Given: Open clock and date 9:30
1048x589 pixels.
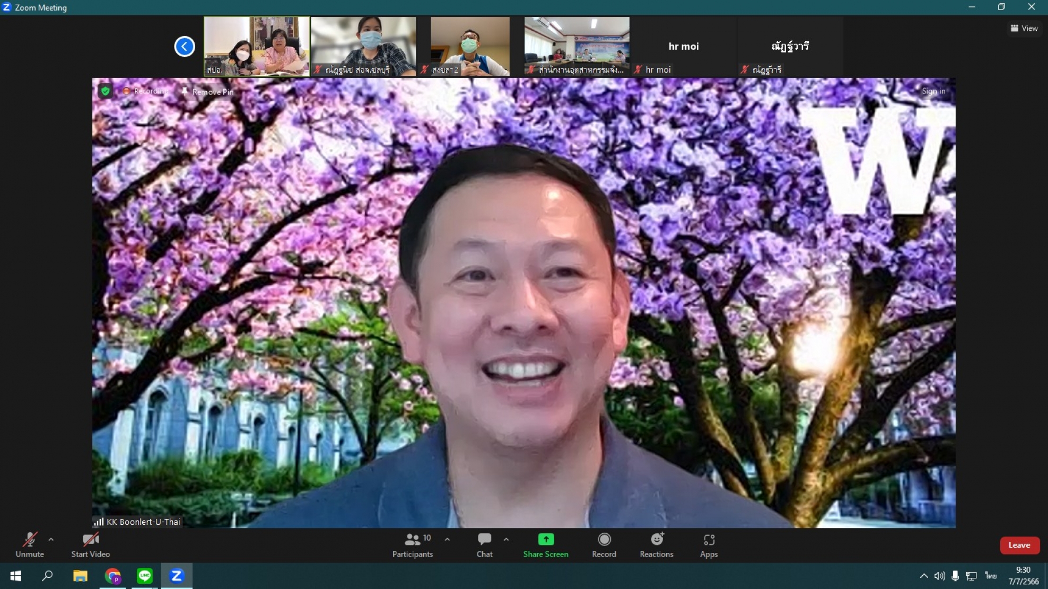Looking at the screenshot, I should tap(1023, 576).
